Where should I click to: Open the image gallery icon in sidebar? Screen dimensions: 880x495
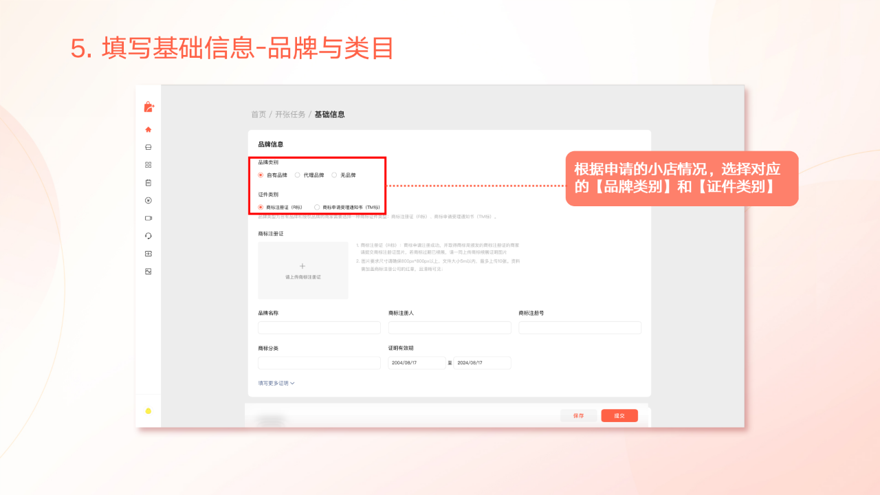(148, 272)
